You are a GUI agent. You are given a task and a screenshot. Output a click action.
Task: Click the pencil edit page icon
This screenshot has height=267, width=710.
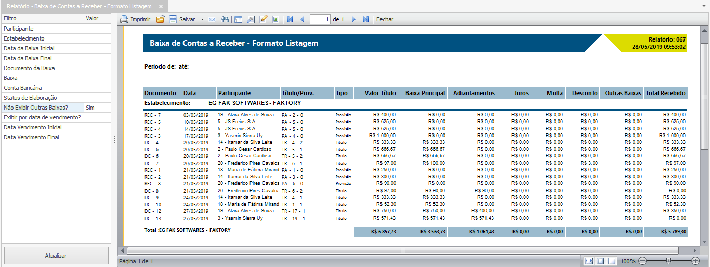click(263, 19)
